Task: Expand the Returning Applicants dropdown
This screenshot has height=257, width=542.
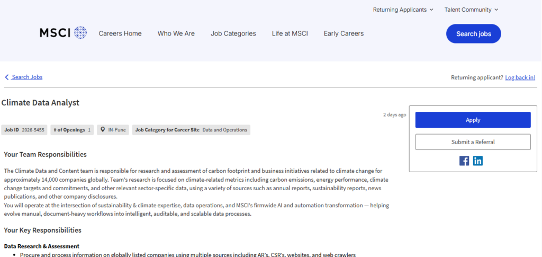Action: coord(403,10)
